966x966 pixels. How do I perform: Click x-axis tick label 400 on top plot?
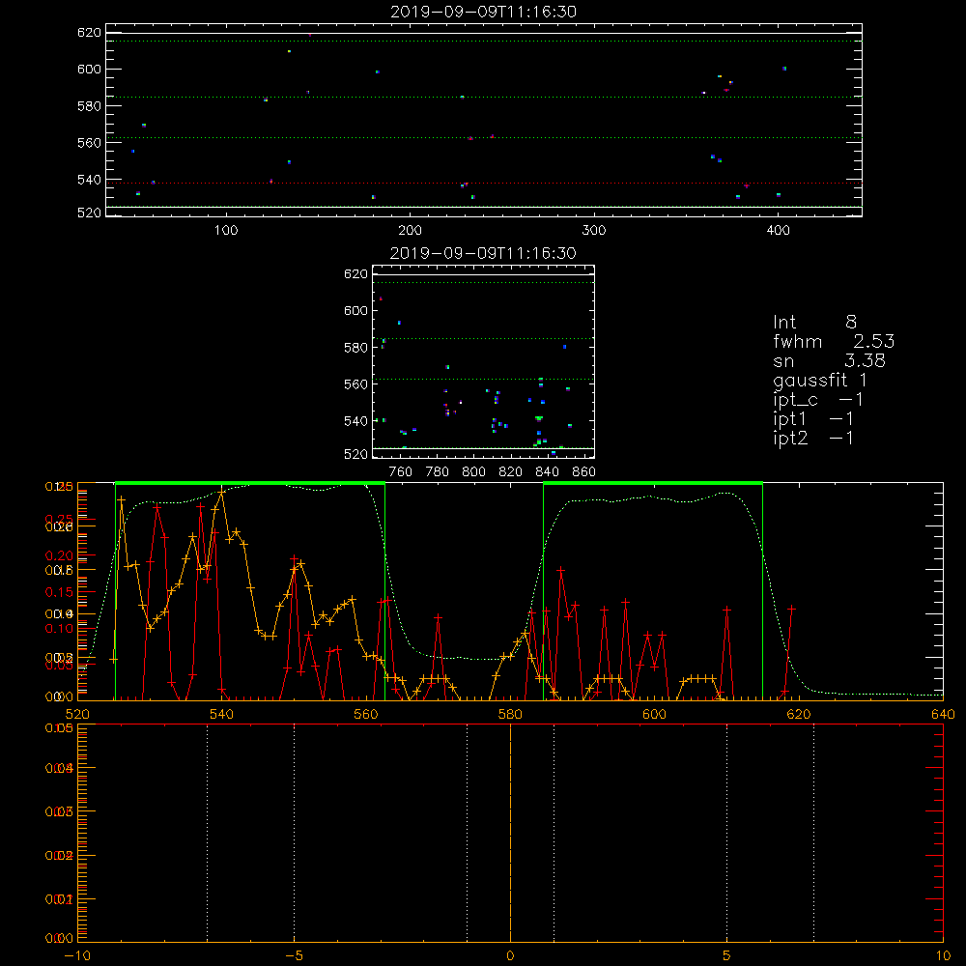778,231
